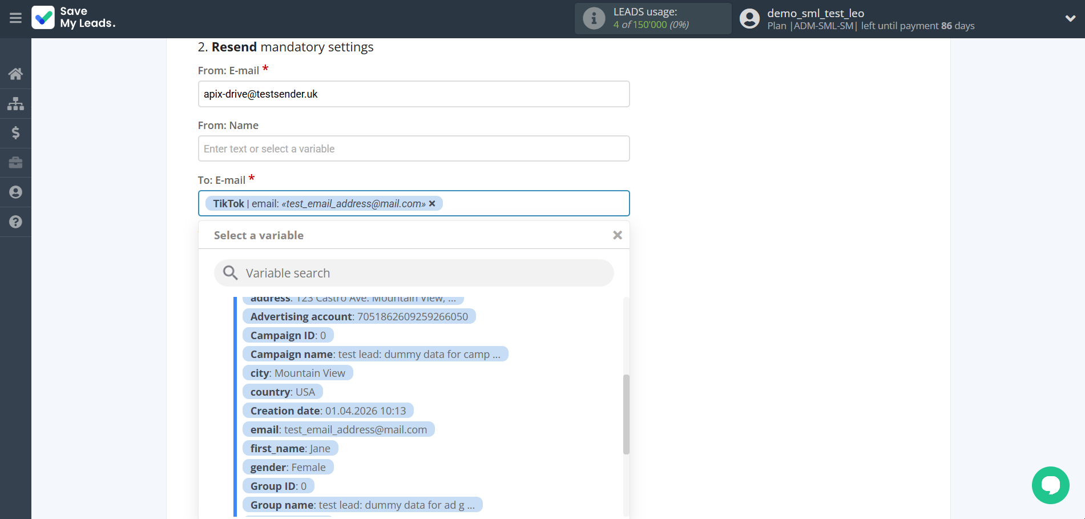The width and height of the screenshot is (1085, 519).
Task: Remove the TikTok email variable chip
Action: pyautogui.click(x=432, y=203)
